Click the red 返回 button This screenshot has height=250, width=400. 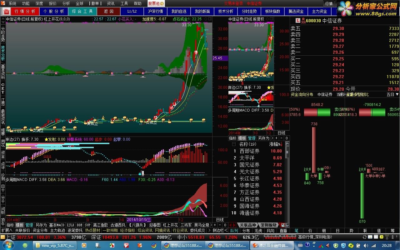108,11
